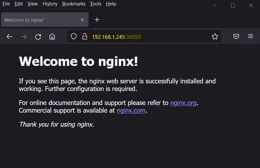The image size is (260, 168).
Task: Open the Tools menu
Action: click(96, 4)
